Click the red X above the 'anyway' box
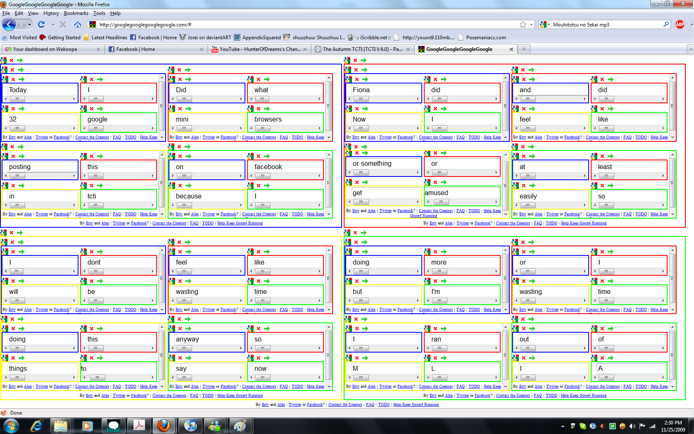The width and height of the screenshot is (694, 434). tap(180, 329)
